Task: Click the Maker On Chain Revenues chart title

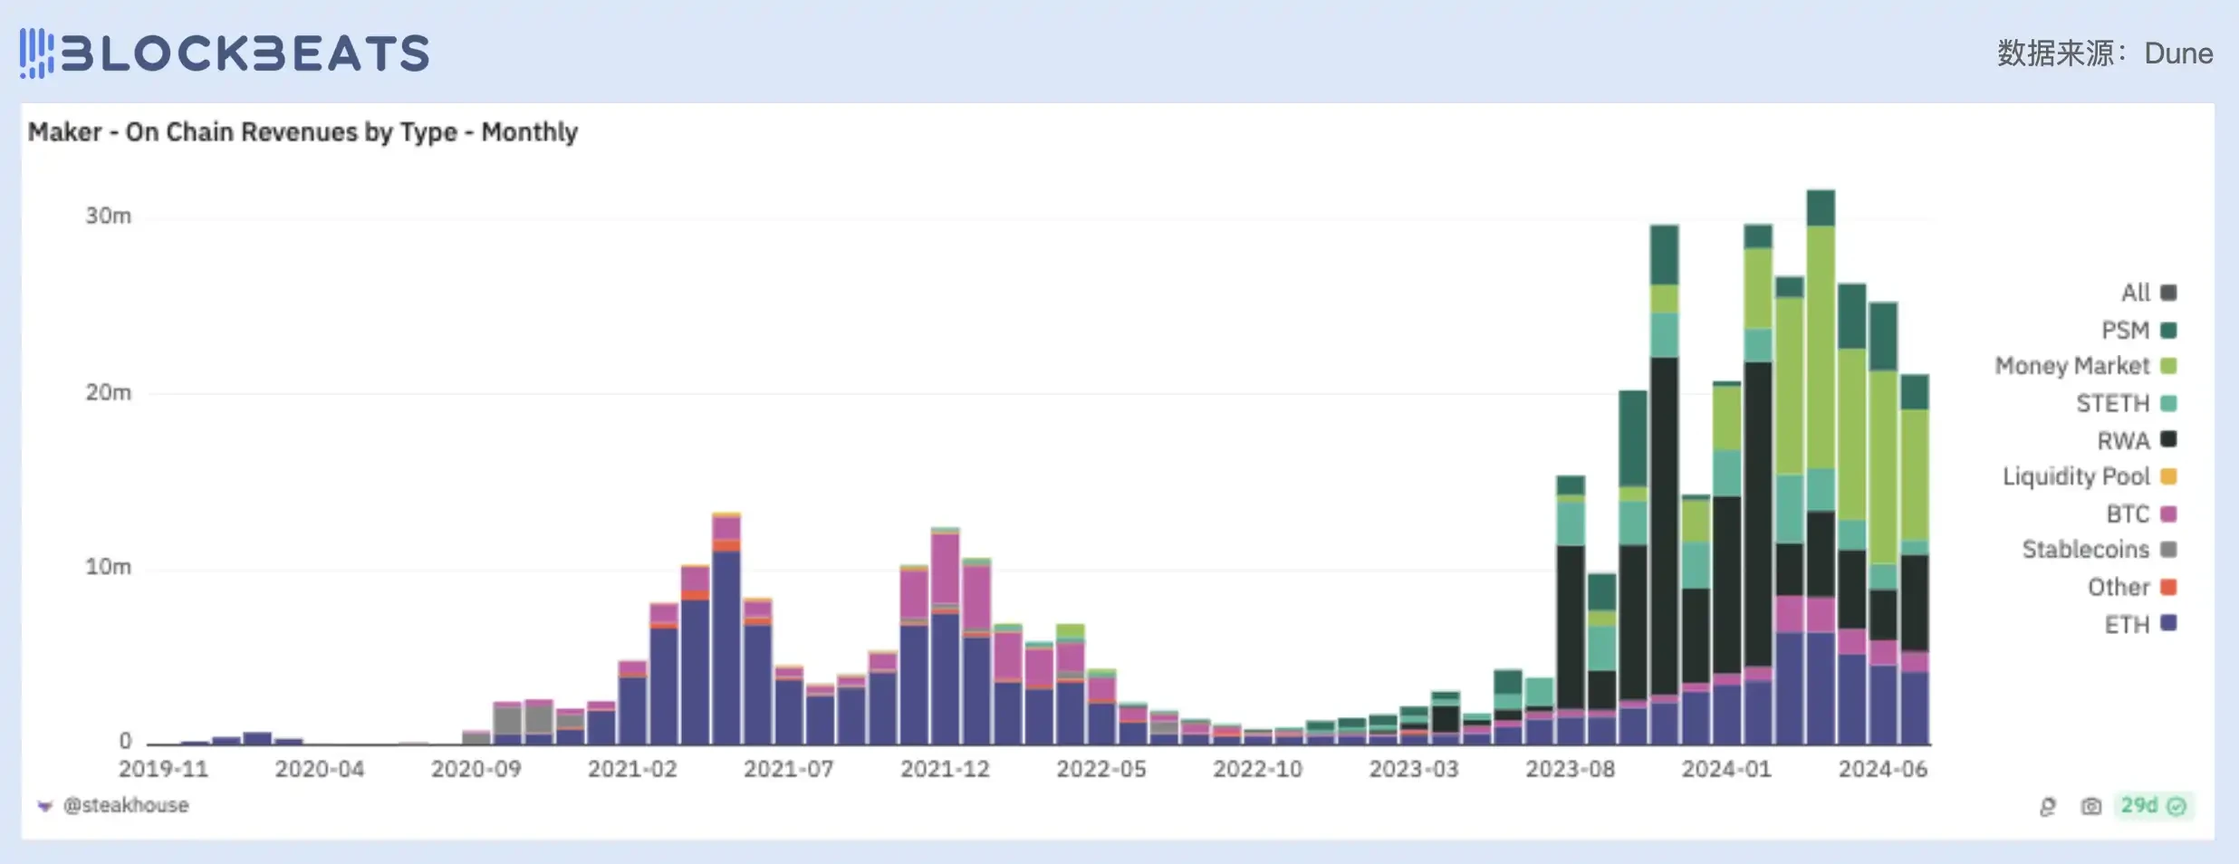Action: (x=303, y=132)
